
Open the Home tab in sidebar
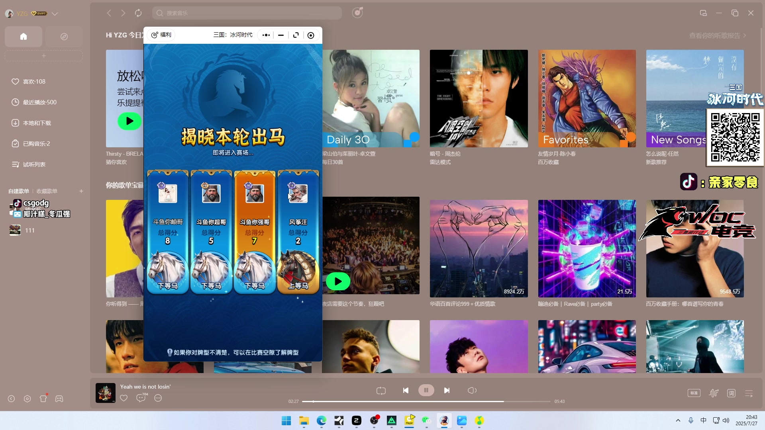[x=24, y=37]
